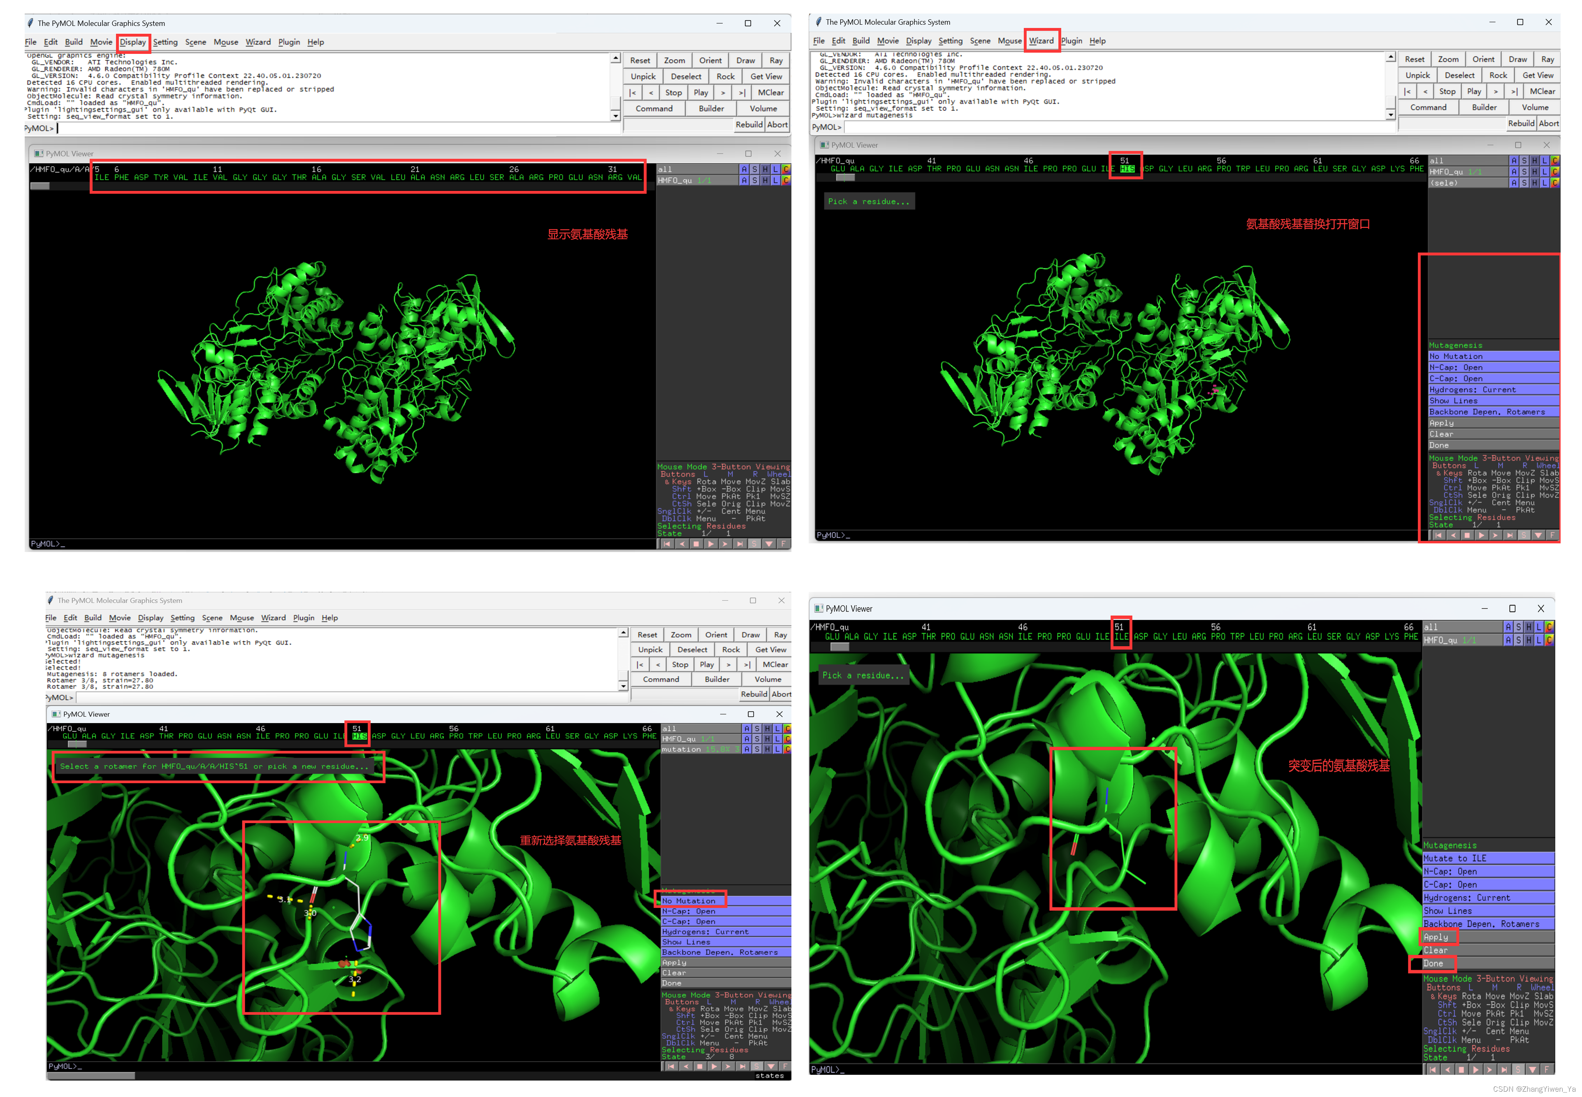Image resolution: width=1582 pixels, height=1097 pixels.
Task: Toggle the sequence S button above the 'states' label
Action: (756, 1067)
